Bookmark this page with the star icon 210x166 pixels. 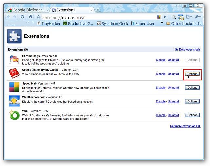[38, 17]
